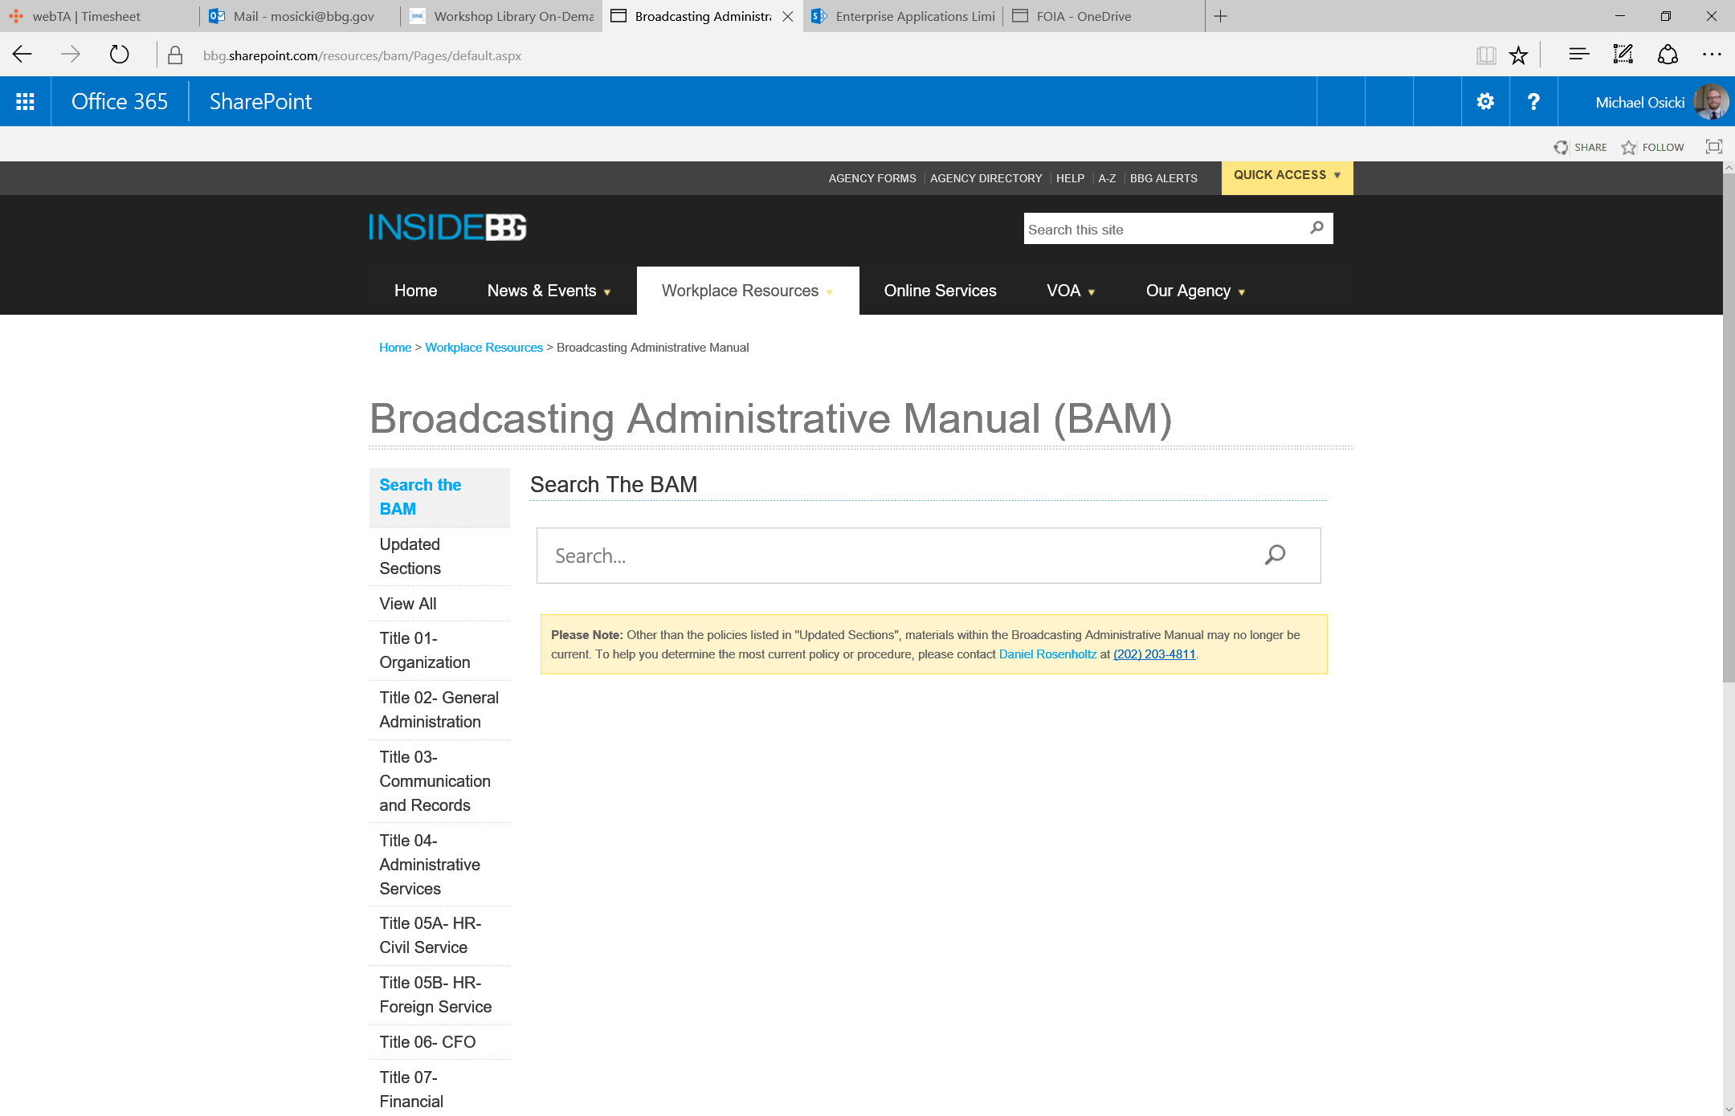Open Title 05A- HR- Civil Service
The image size is (1735, 1116).
(x=439, y=935)
